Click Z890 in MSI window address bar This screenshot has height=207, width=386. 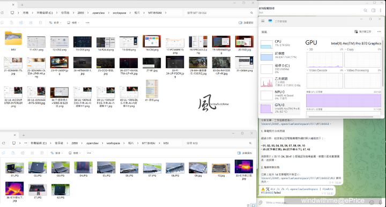point(75,143)
